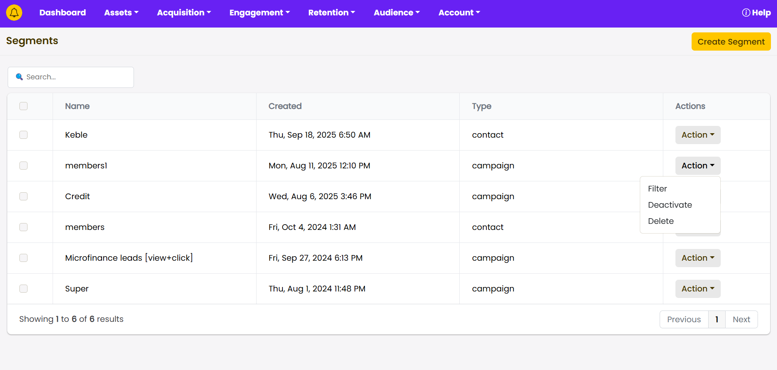This screenshot has height=370, width=777.
Task: Open the Help link with info icon
Action: tap(756, 13)
